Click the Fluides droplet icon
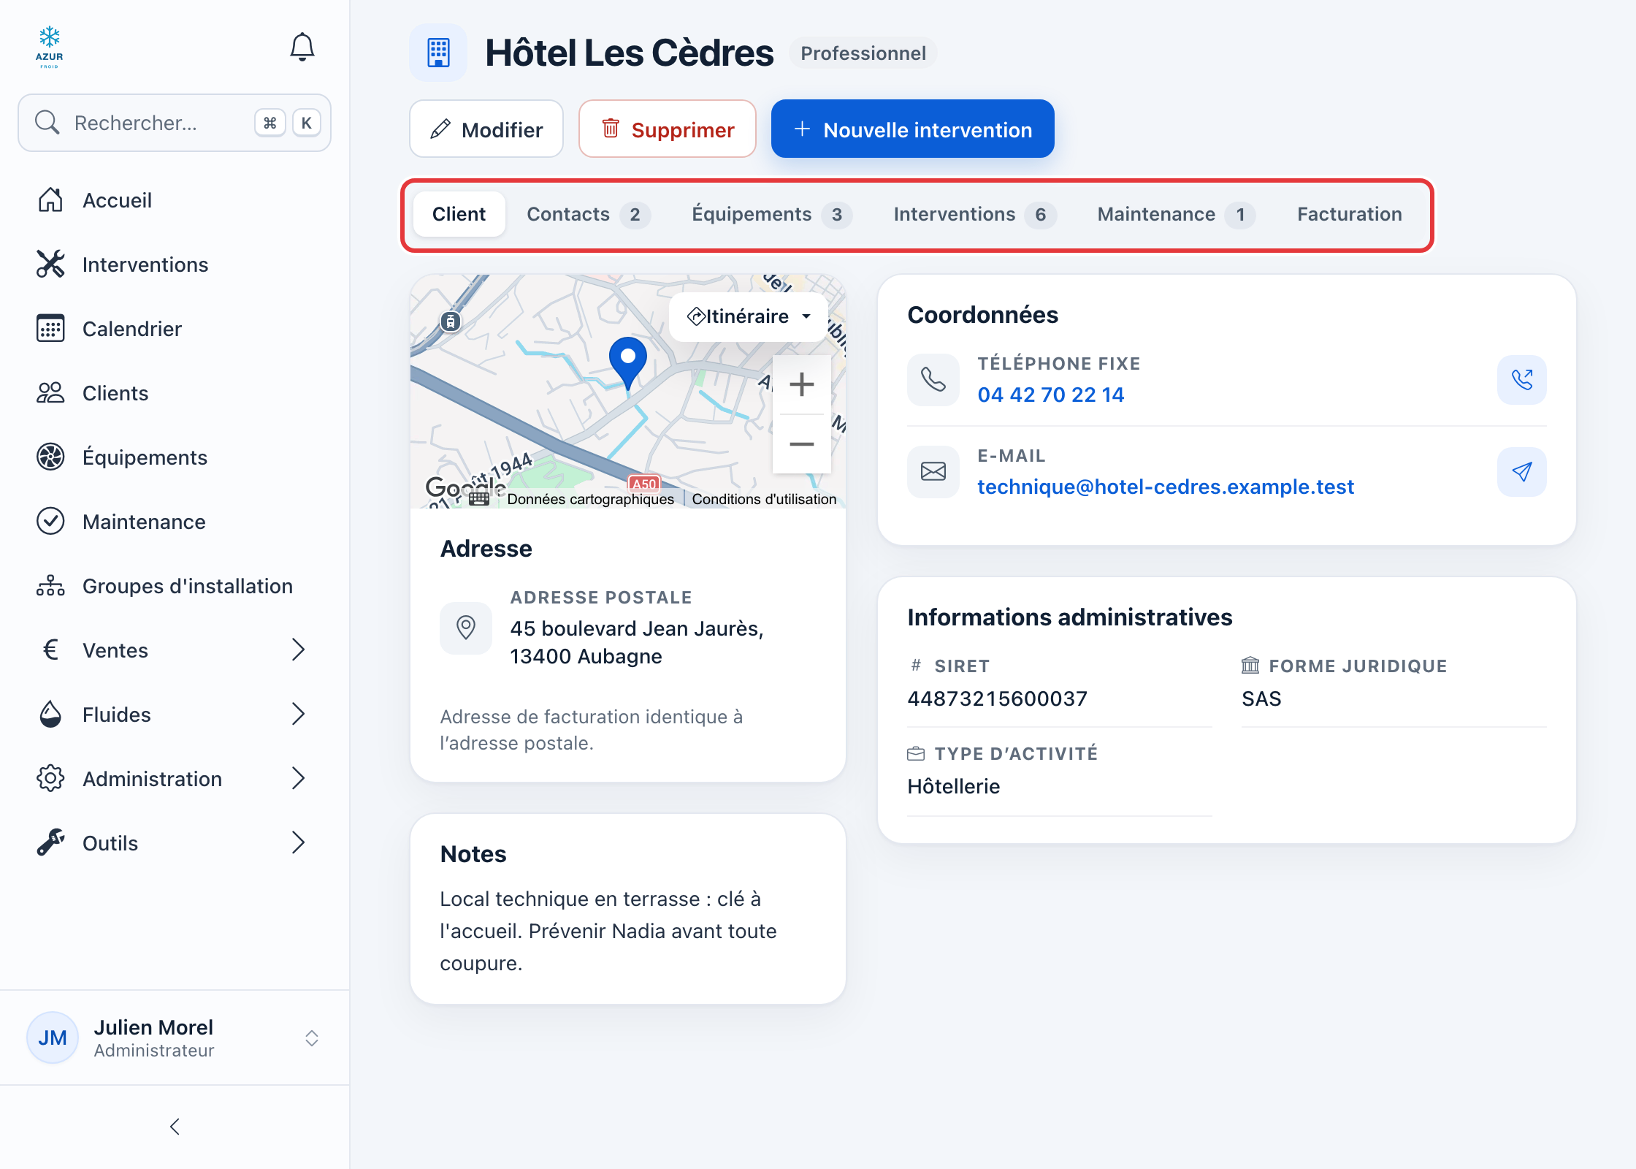The width and height of the screenshot is (1636, 1169). (x=50, y=714)
